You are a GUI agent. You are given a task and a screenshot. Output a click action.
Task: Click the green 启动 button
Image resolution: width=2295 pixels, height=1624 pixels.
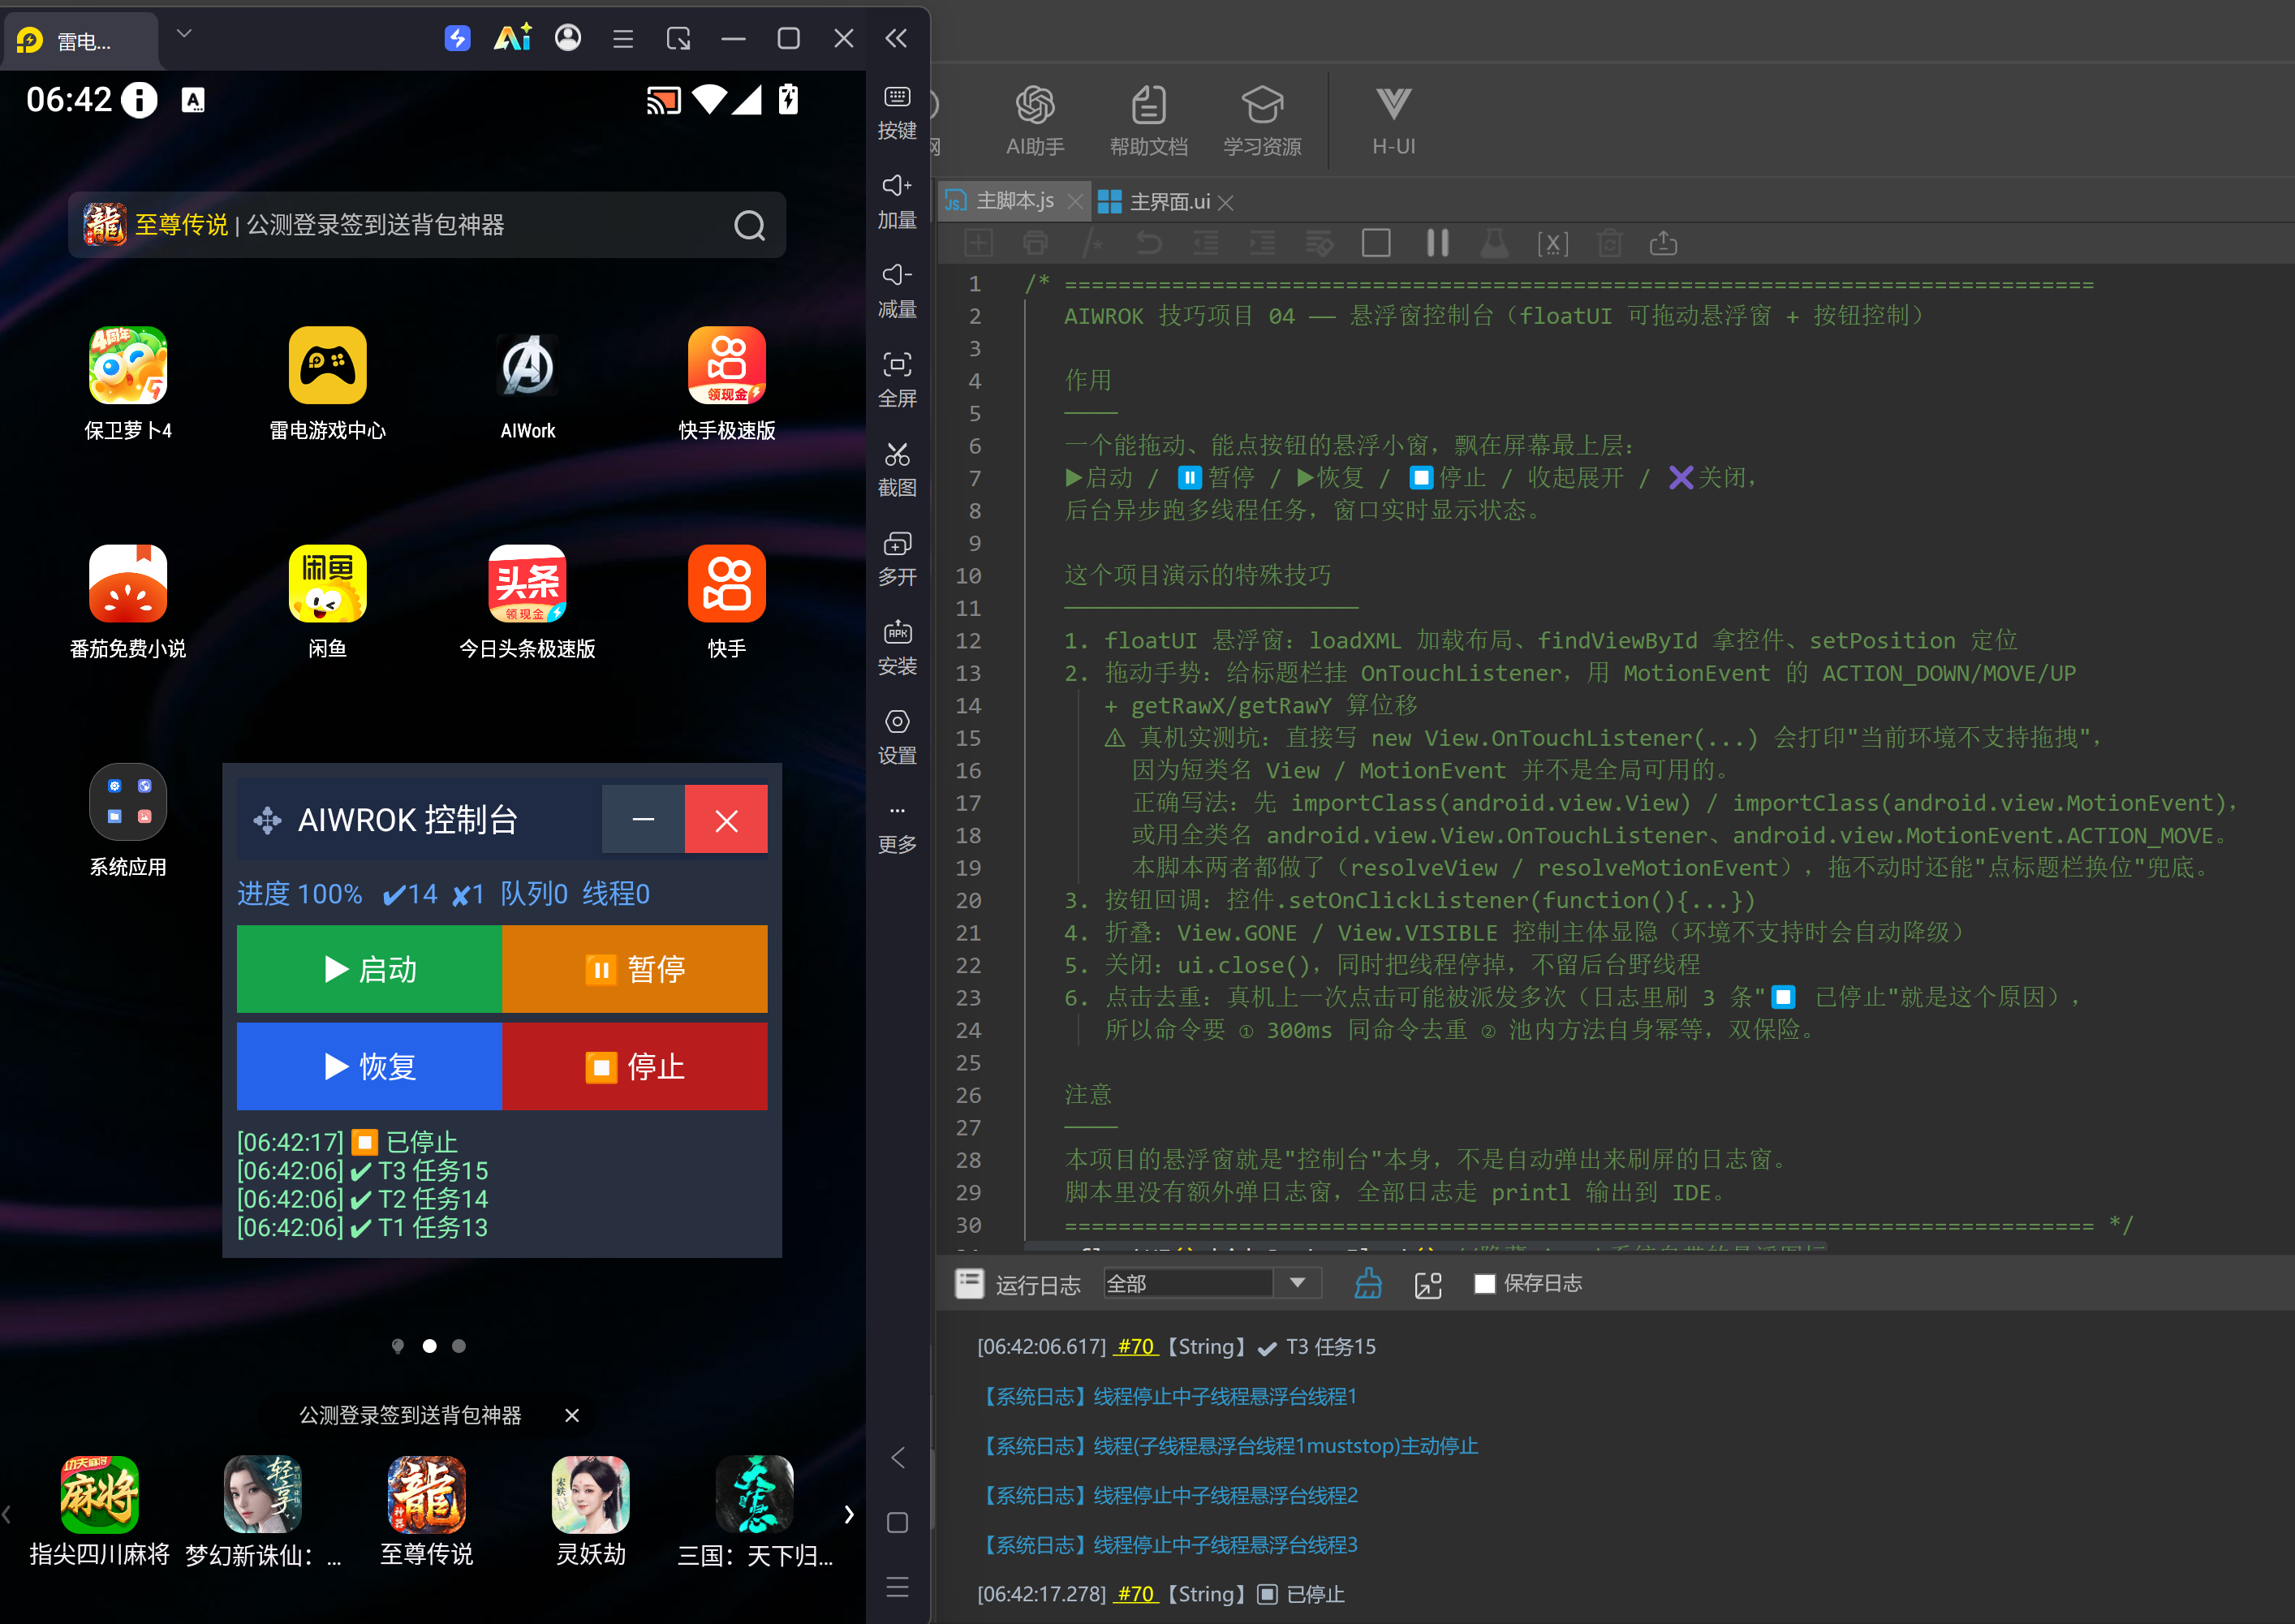pos(369,968)
